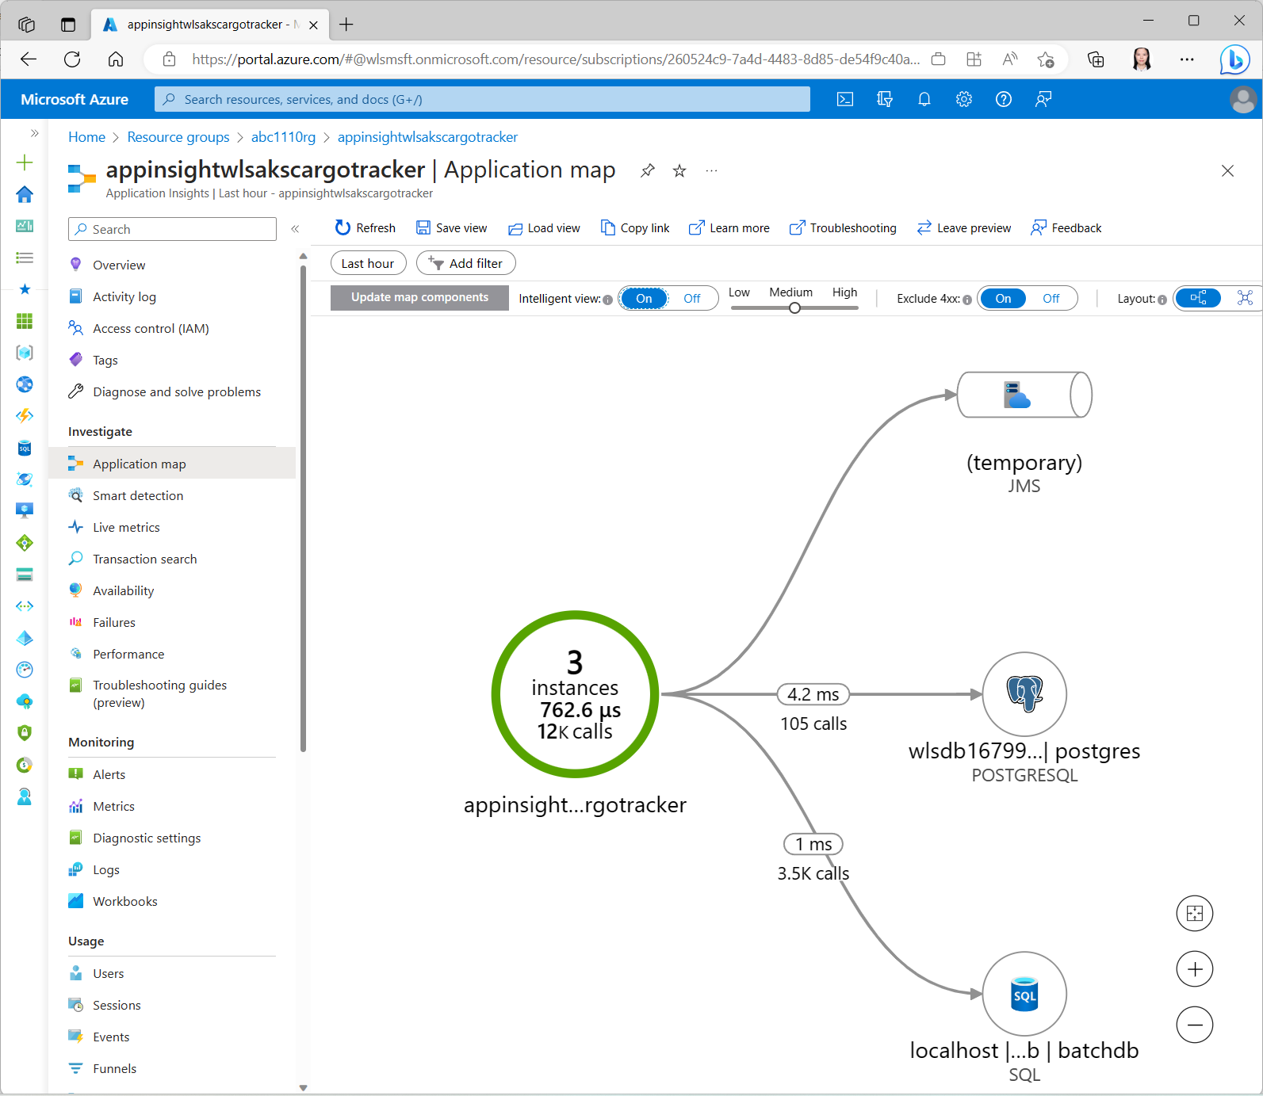Click Save view
The width and height of the screenshot is (1263, 1096).
point(452,228)
